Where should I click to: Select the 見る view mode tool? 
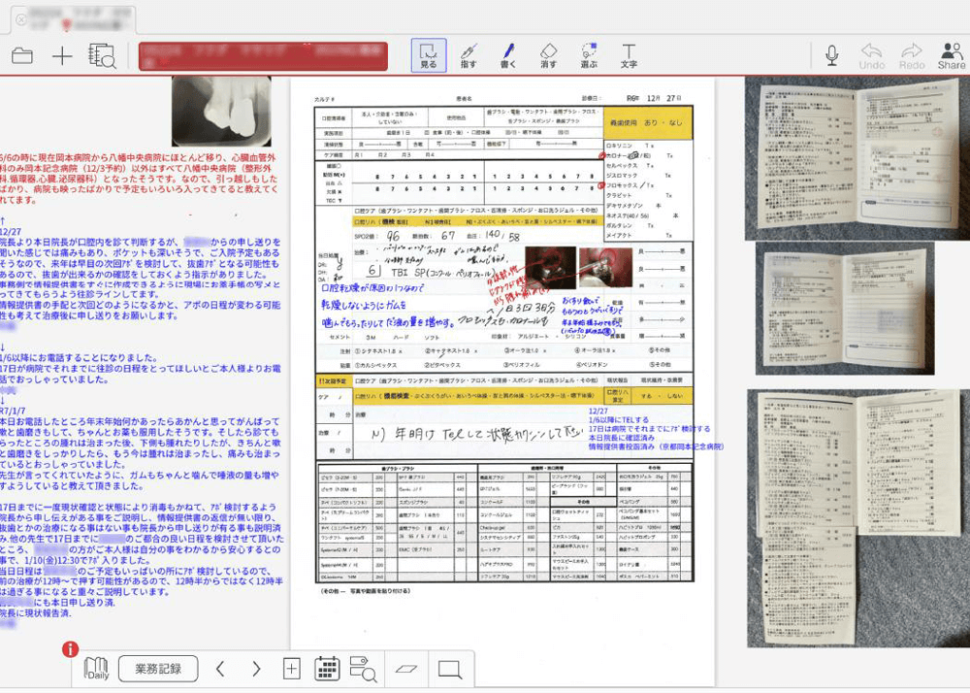point(429,56)
